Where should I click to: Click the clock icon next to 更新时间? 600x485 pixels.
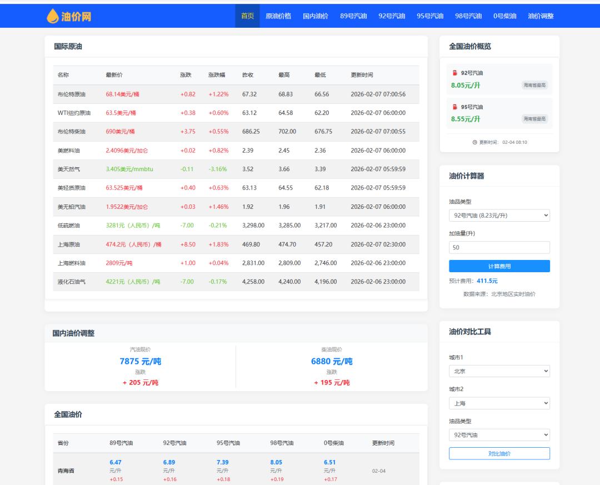tap(474, 142)
